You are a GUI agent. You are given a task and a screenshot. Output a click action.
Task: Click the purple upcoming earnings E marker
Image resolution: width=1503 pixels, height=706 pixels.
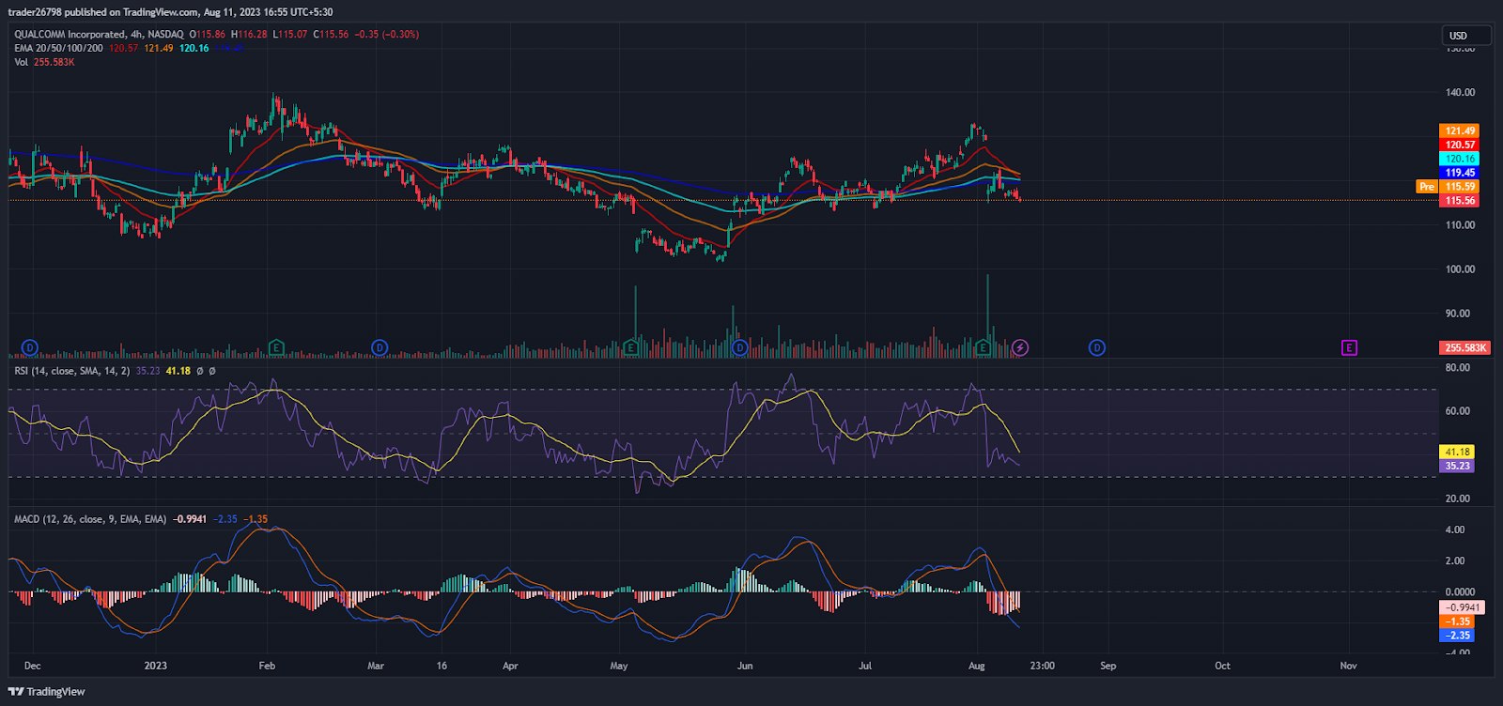[1349, 347]
